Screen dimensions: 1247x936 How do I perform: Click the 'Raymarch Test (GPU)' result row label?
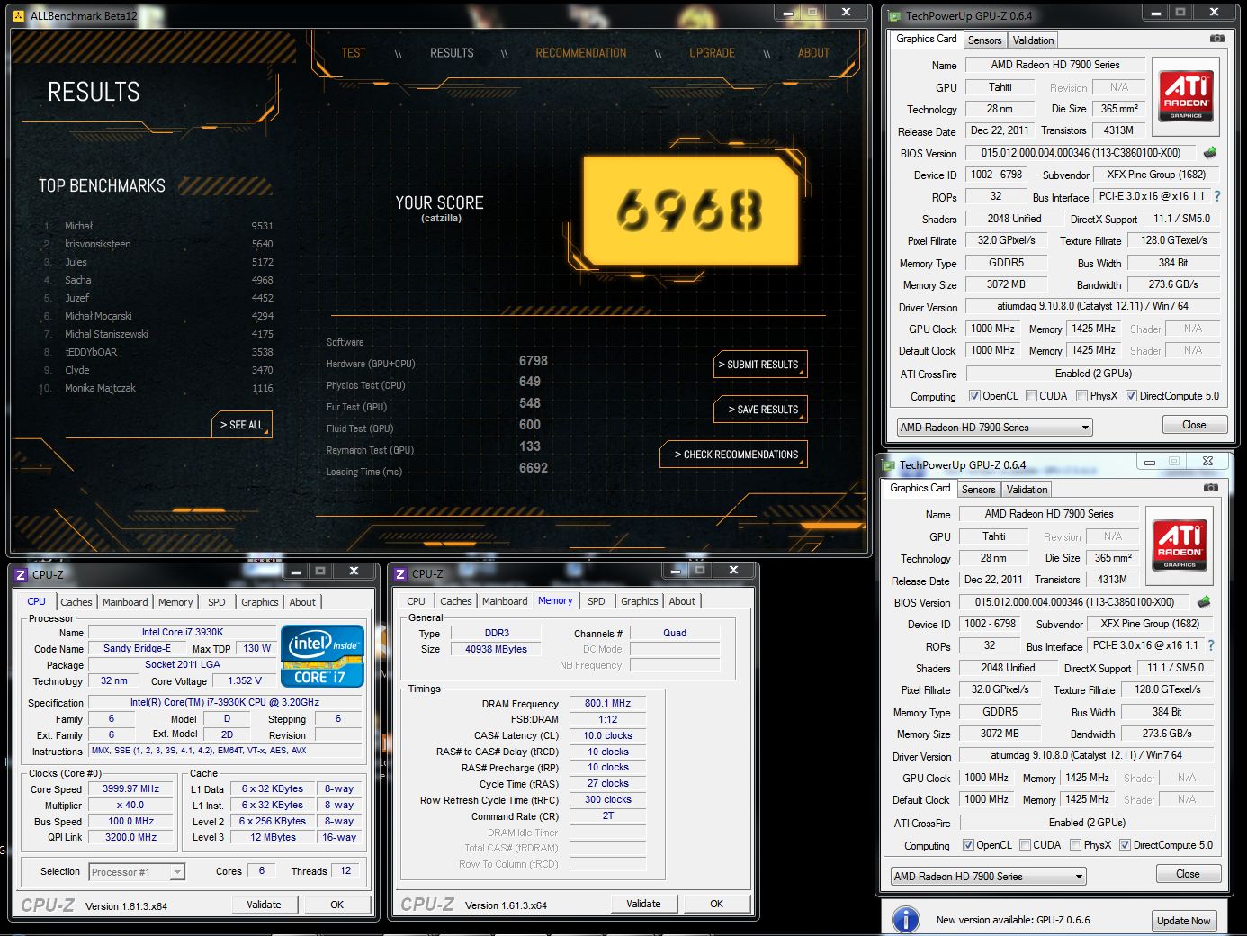point(370,450)
